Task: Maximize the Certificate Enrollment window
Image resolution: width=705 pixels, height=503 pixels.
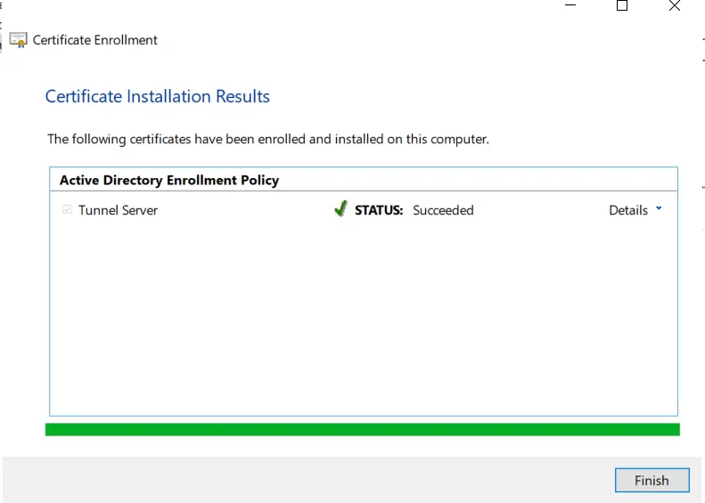Action: (622, 5)
